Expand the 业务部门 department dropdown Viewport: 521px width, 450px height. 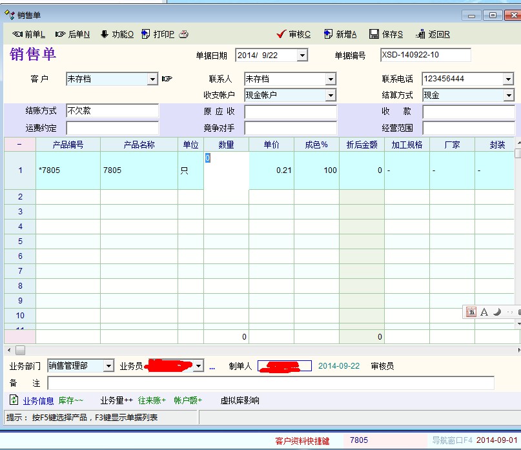(108, 366)
